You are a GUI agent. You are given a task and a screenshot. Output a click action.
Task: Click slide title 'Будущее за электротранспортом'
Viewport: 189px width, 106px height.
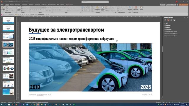click(66, 30)
